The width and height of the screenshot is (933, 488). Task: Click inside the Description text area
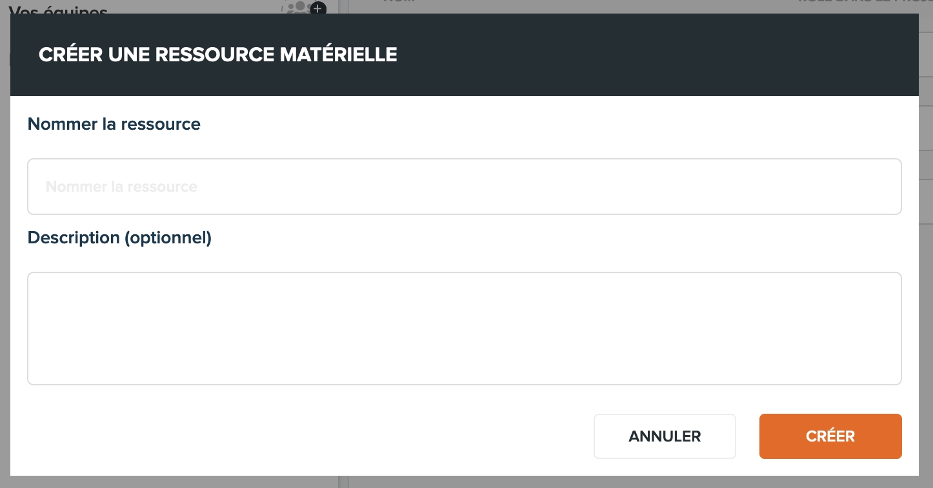tap(465, 329)
